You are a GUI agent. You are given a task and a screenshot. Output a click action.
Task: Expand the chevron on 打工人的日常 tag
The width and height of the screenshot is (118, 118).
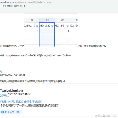[20, 112]
